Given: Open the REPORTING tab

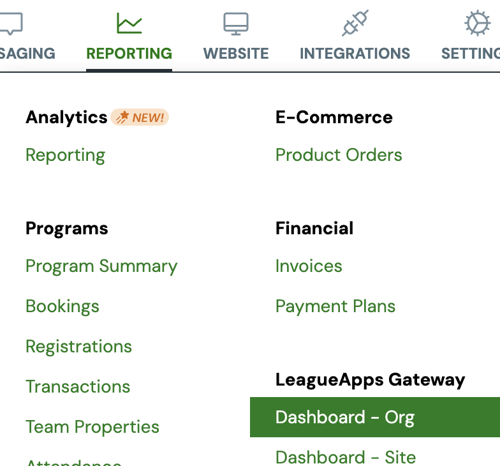Looking at the screenshot, I should 129,54.
